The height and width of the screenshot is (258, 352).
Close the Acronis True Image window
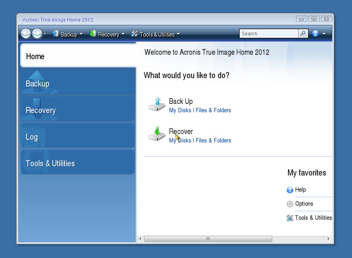326,19
